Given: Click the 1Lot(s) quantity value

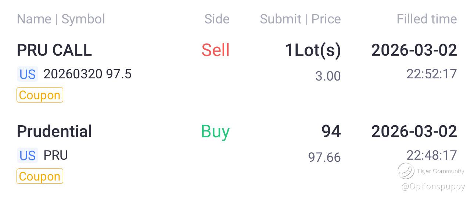Looking at the screenshot, I should point(313,51).
